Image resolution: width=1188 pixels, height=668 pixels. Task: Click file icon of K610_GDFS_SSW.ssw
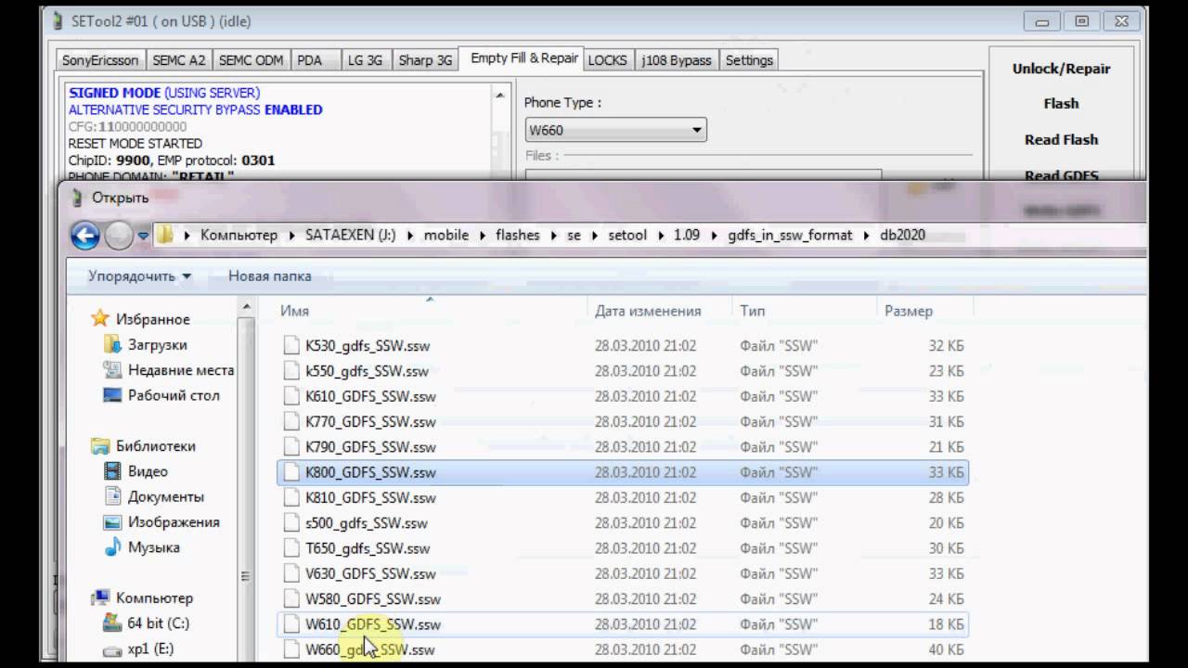click(292, 396)
